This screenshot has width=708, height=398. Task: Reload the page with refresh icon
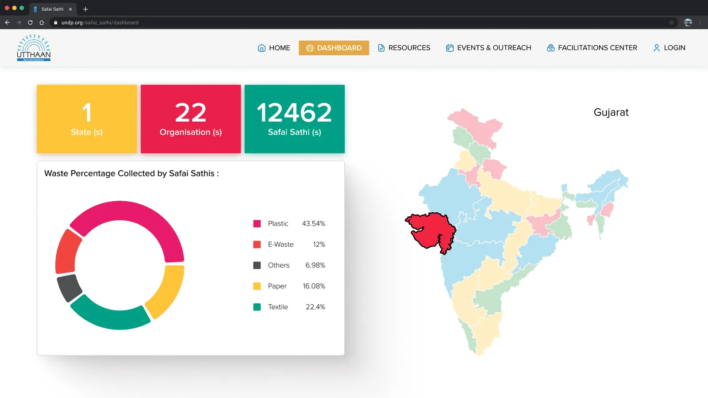point(30,23)
